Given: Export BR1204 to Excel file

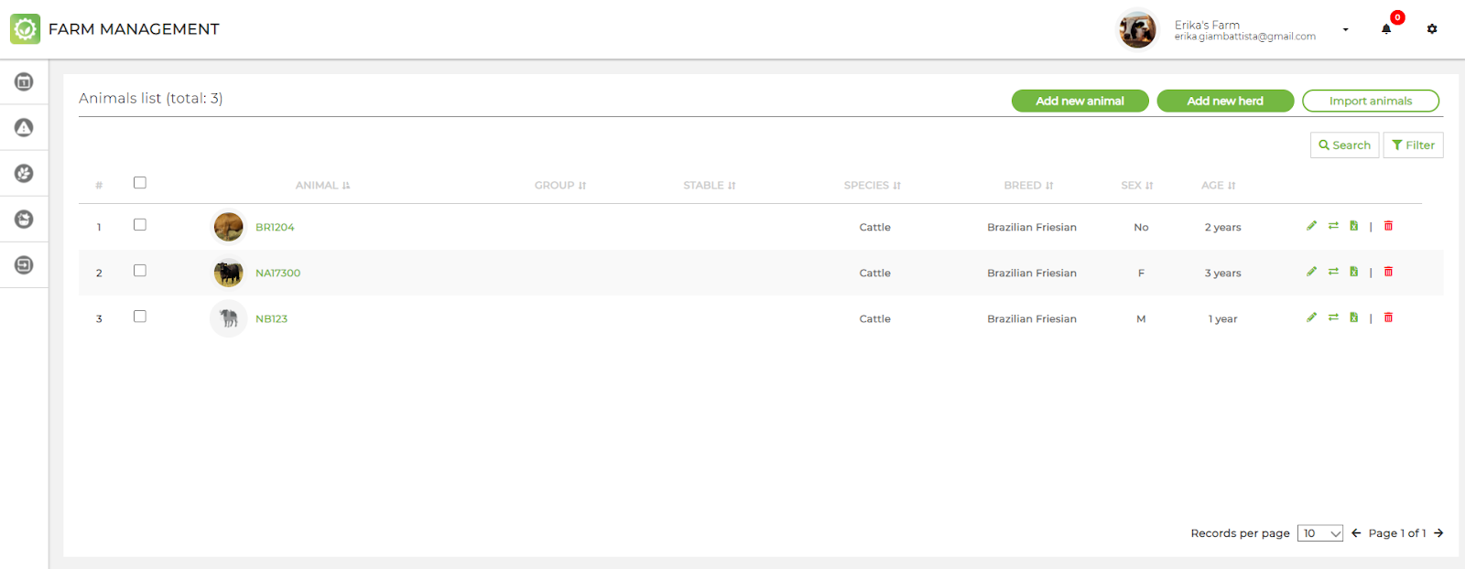Looking at the screenshot, I should (1353, 226).
